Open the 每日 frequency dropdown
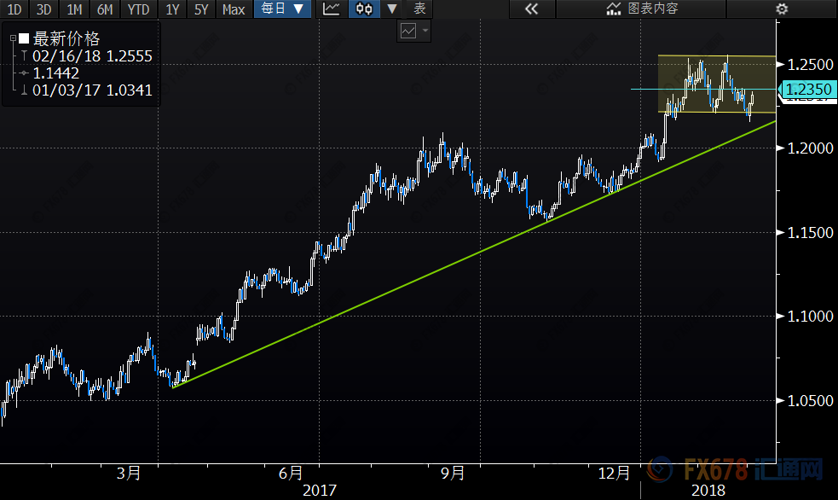Image resolution: width=838 pixels, height=500 pixels. (282, 9)
